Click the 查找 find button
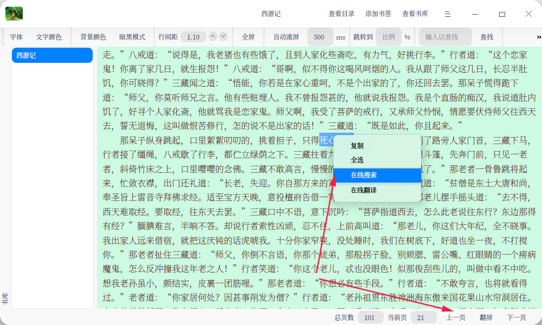Viewport: 542px width, 325px height. point(487,37)
